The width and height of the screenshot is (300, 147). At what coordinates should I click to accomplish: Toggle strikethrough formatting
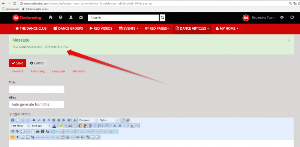(x=49, y=120)
